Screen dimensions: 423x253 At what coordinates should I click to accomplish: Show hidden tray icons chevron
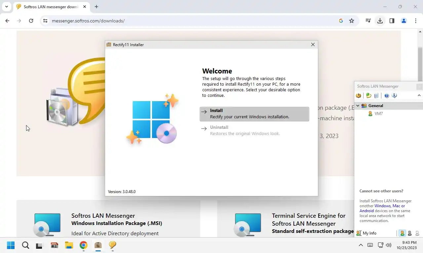pyautogui.click(x=361, y=245)
